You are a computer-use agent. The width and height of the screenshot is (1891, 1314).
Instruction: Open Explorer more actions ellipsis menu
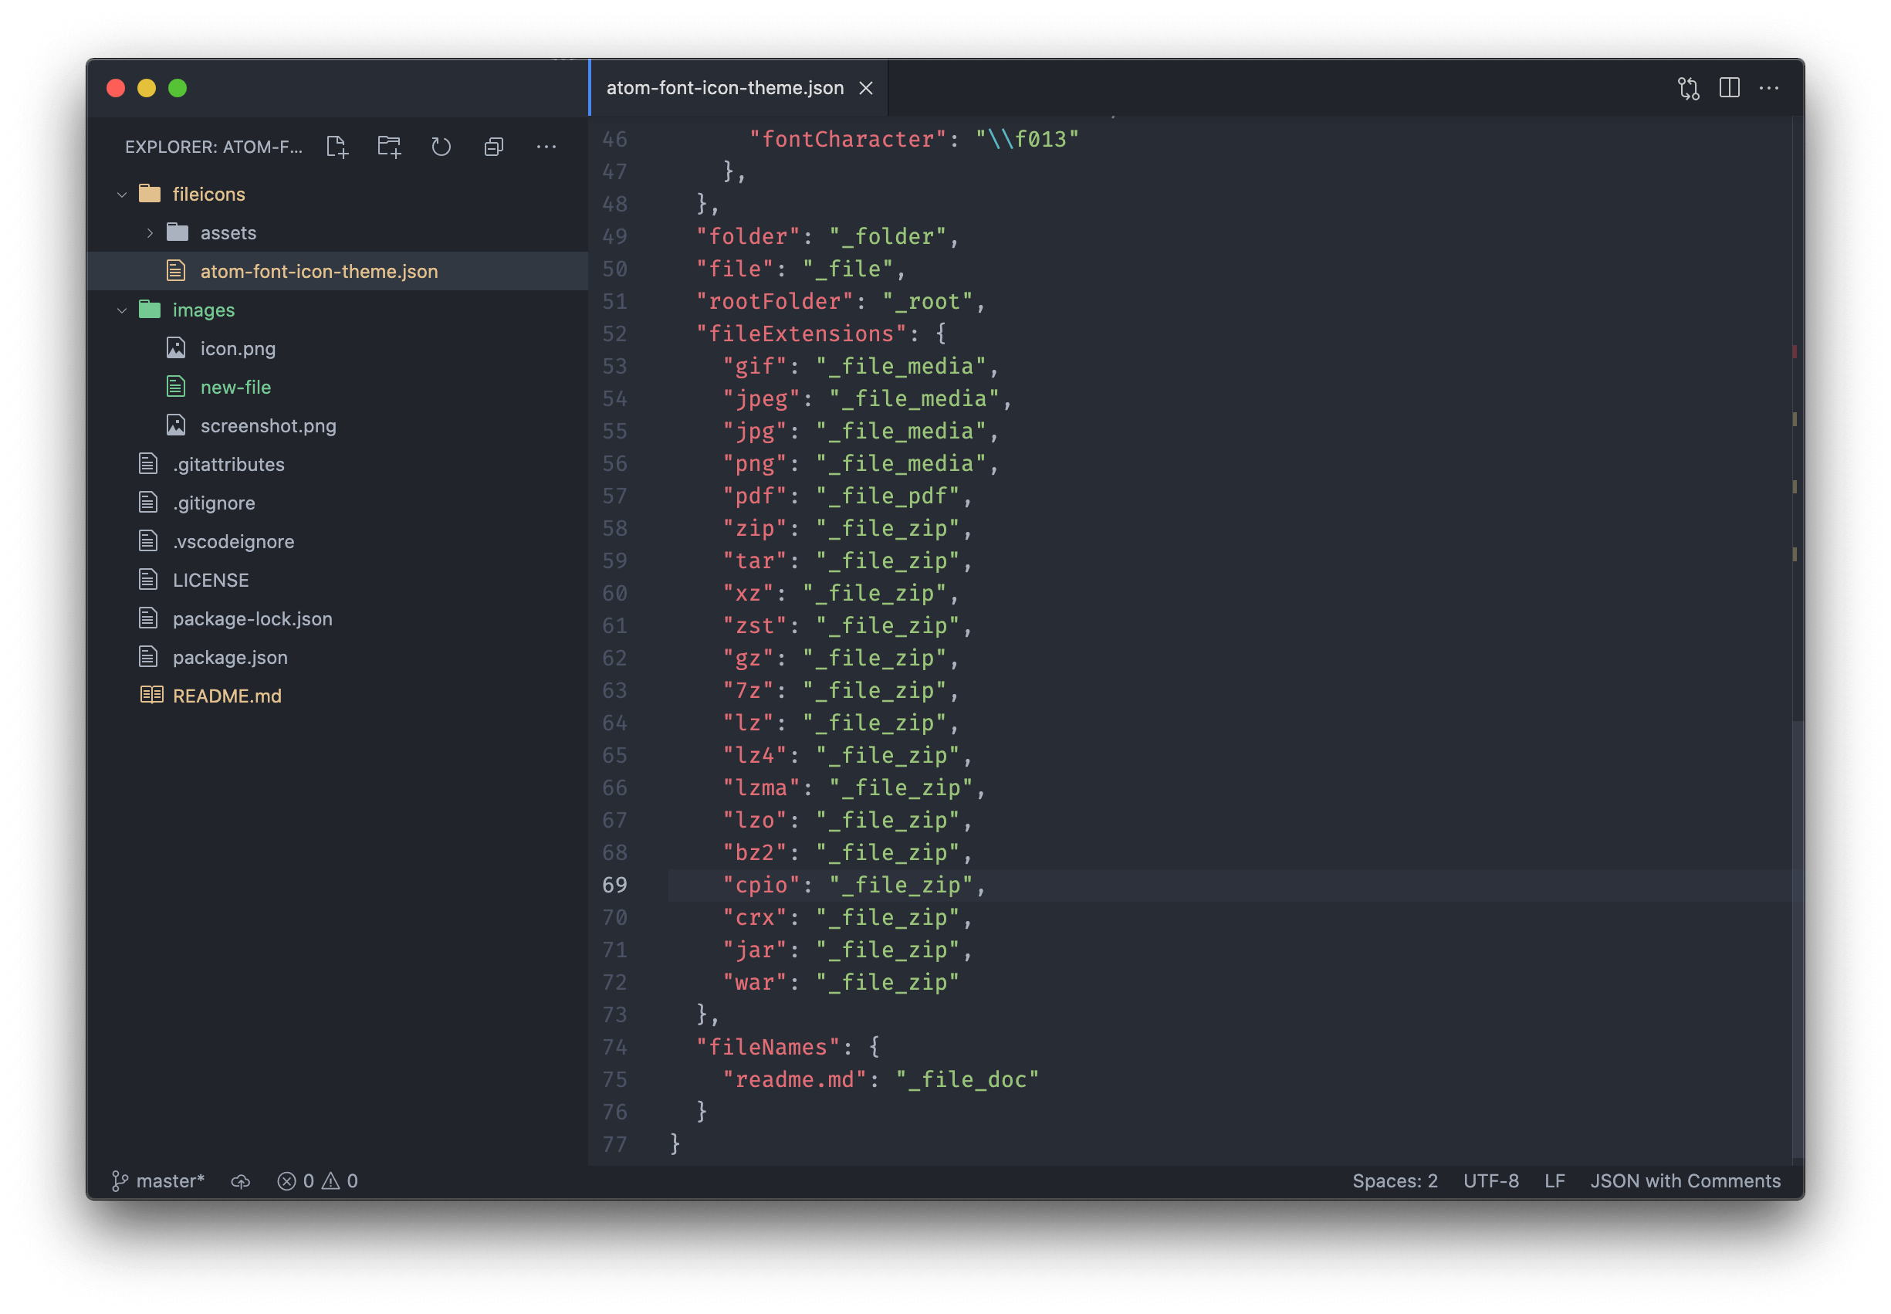(x=546, y=147)
